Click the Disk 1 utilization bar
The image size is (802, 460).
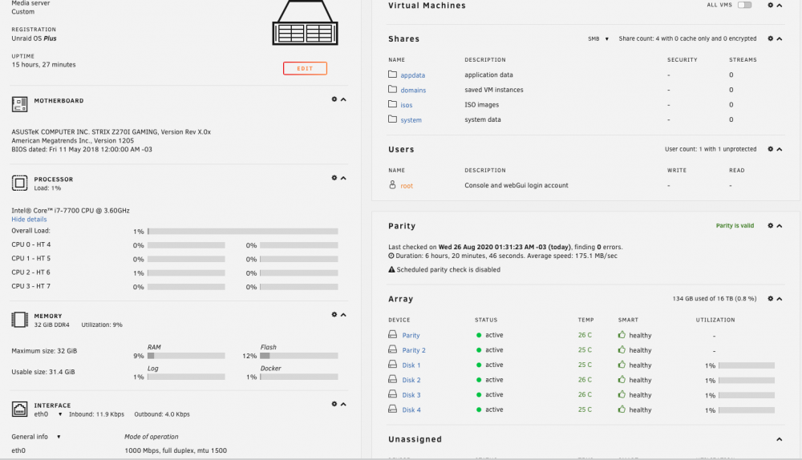pyautogui.click(x=746, y=365)
